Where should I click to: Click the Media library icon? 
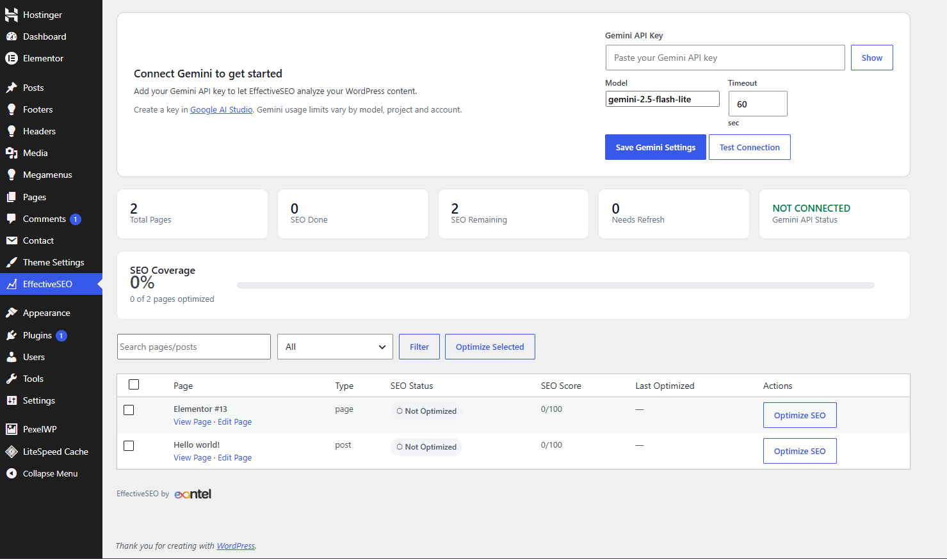point(12,153)
